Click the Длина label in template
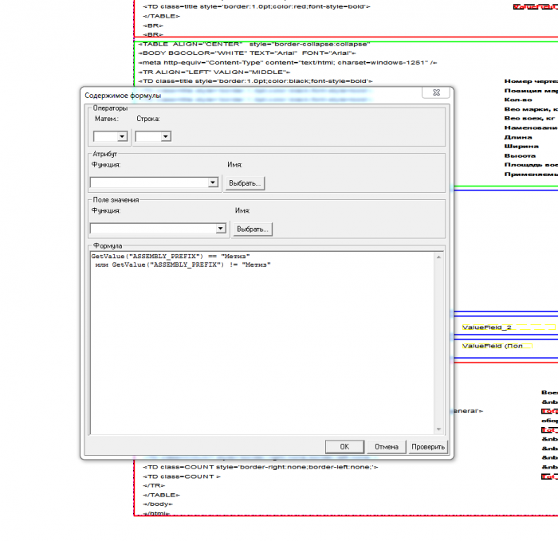 pyautogui.click(x=518, y=137)
